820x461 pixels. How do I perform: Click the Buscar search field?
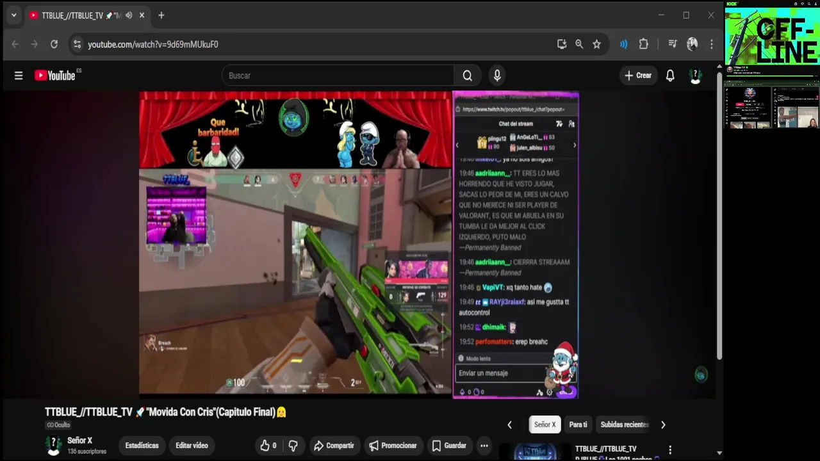[x=338, y=76]
